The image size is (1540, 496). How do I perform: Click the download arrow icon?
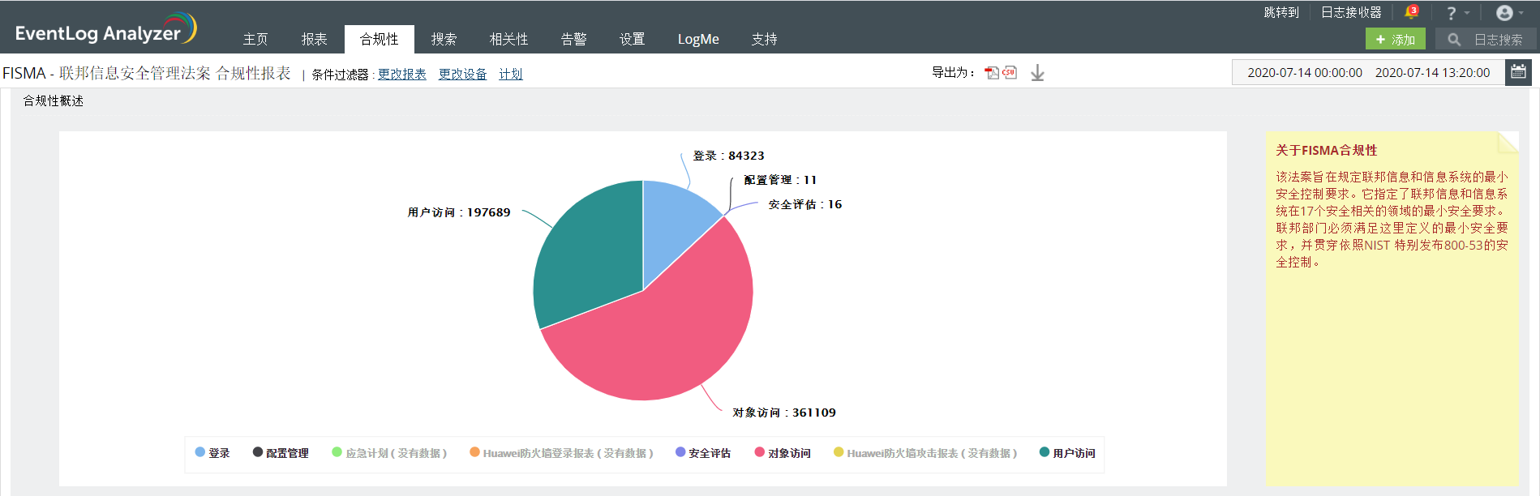pyautogui.click(x=1037, y=73)
